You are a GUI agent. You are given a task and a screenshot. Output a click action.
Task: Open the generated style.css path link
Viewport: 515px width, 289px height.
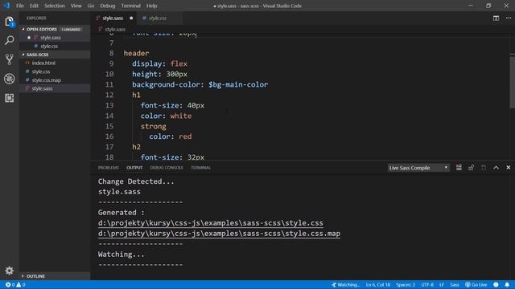click(210, 223)
